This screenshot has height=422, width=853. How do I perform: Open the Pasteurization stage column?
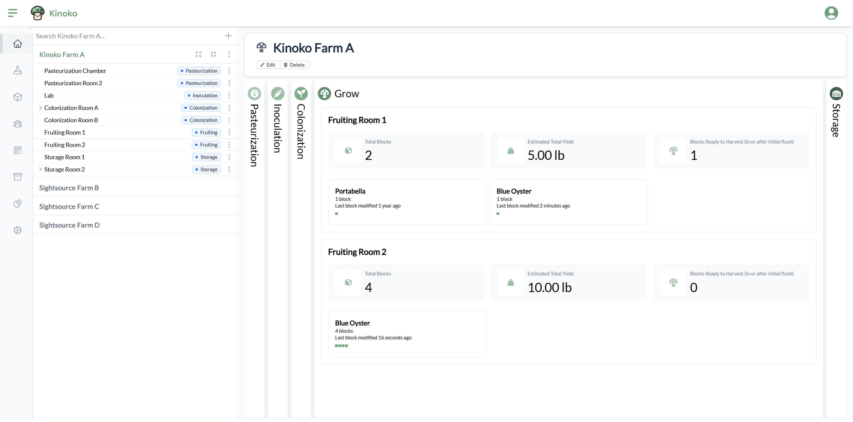pyautogui.click(x=254, y=133)
